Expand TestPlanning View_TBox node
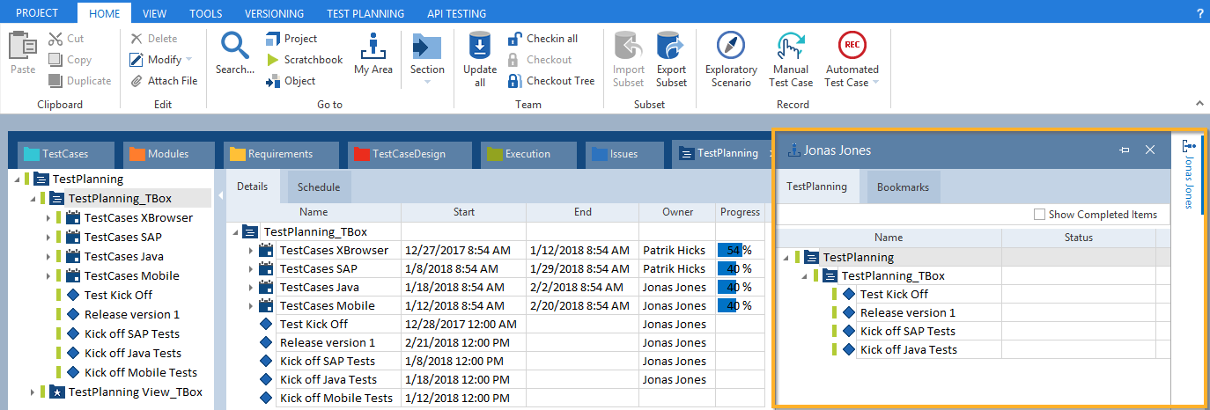Viewport: 1210px width, 410px height. click(33, 392)
